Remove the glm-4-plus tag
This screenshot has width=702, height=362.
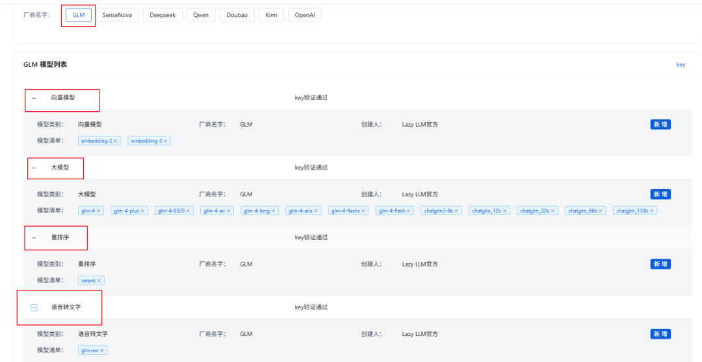[x=142, y=211]
